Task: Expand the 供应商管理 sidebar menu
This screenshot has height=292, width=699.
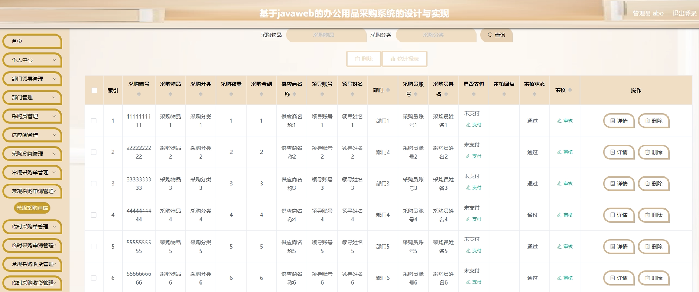Action: tap(32, 135)
